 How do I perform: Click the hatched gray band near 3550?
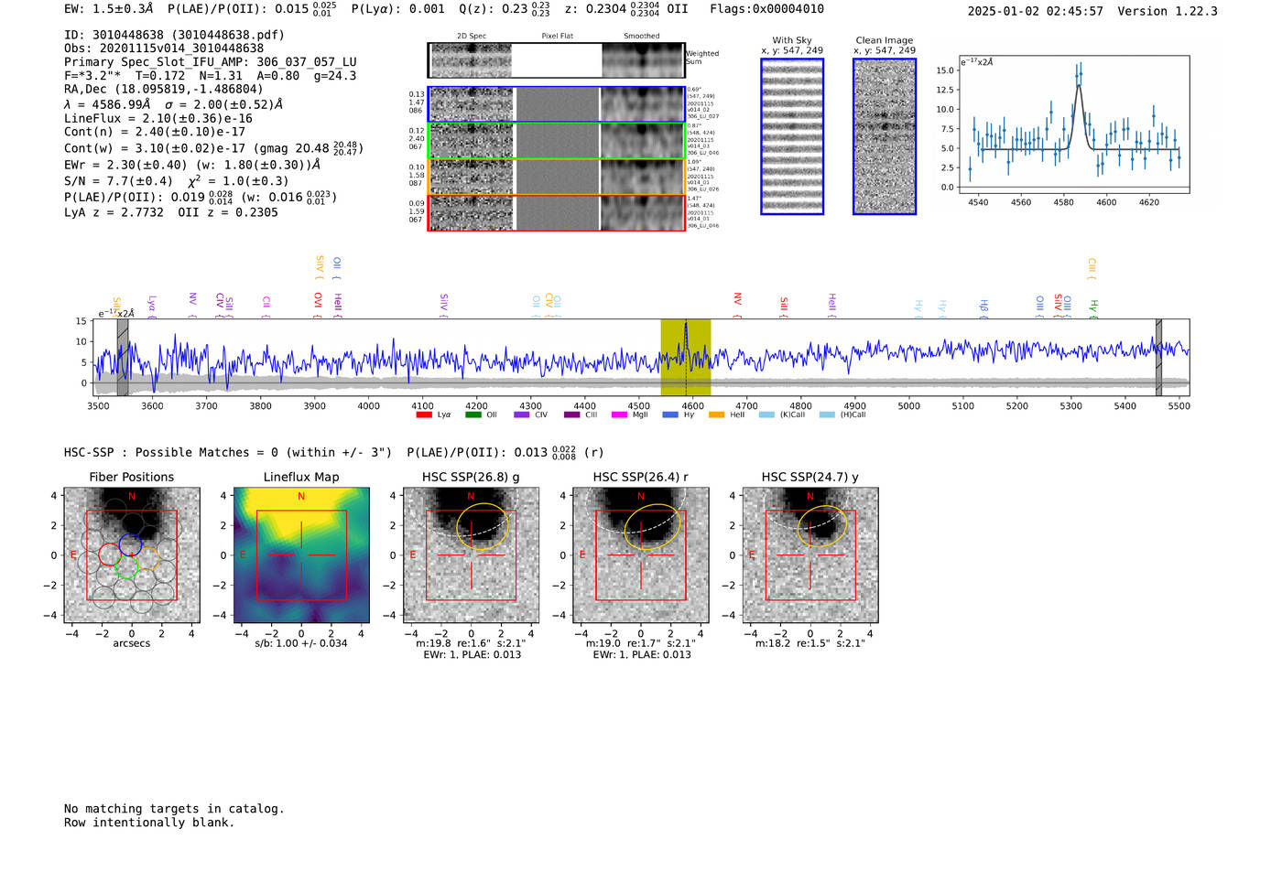pos(123,358)
